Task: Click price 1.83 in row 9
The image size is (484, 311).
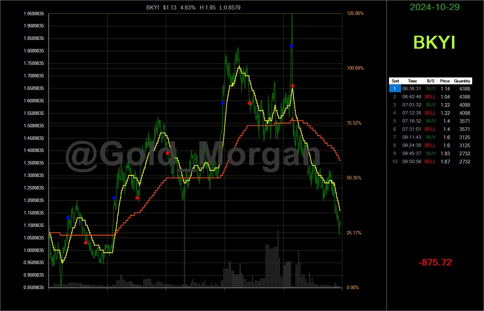Action: point(445,153)
